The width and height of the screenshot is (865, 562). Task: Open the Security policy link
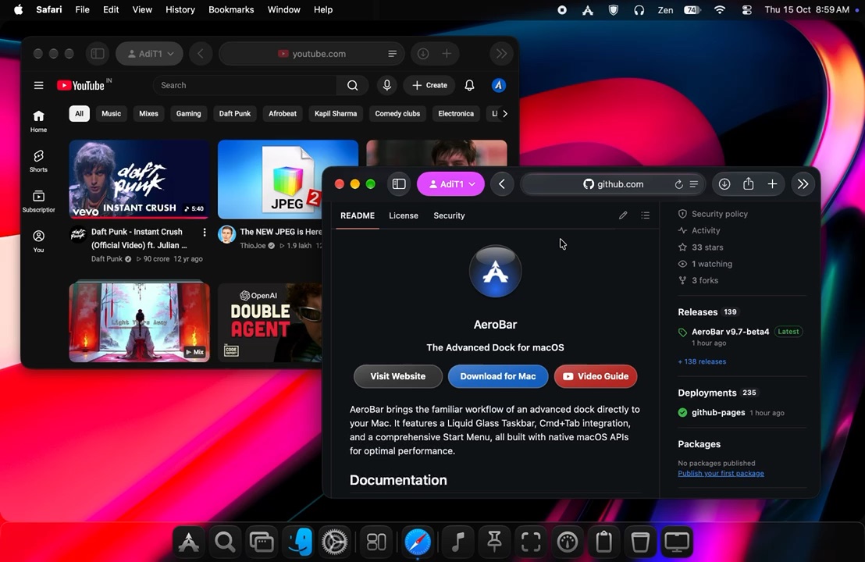[x=719, y=214]
